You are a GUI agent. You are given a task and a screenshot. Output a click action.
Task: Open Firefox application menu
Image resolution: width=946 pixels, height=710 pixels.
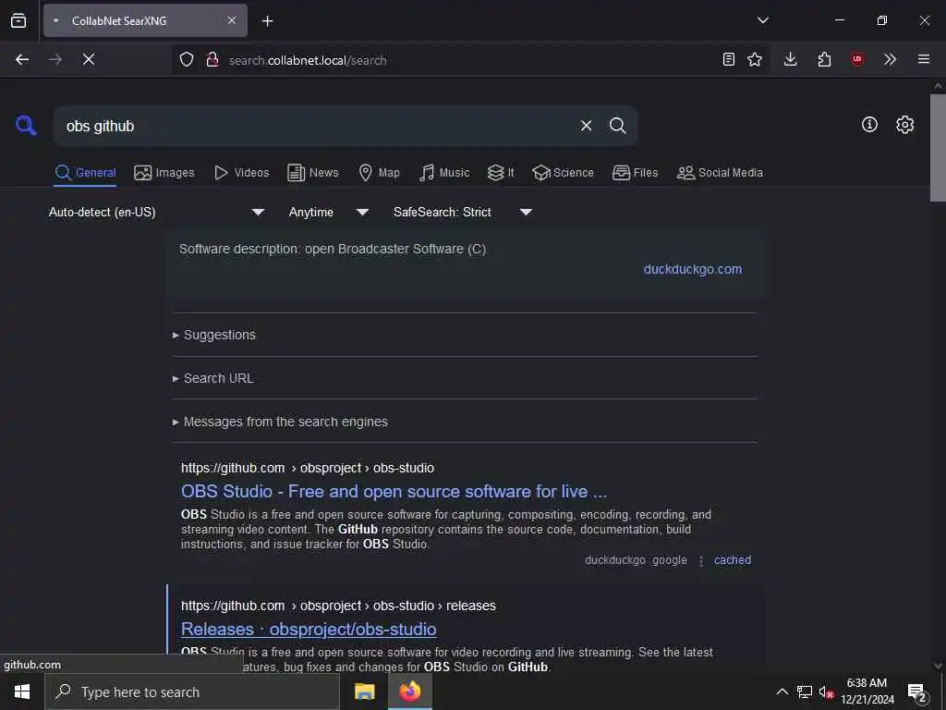click(924, 59)
